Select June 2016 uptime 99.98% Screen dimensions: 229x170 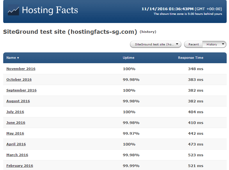(x=131, y=123)
